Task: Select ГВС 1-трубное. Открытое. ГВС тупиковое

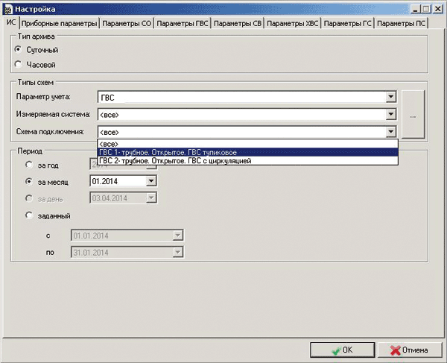Action: coord(248,152)
